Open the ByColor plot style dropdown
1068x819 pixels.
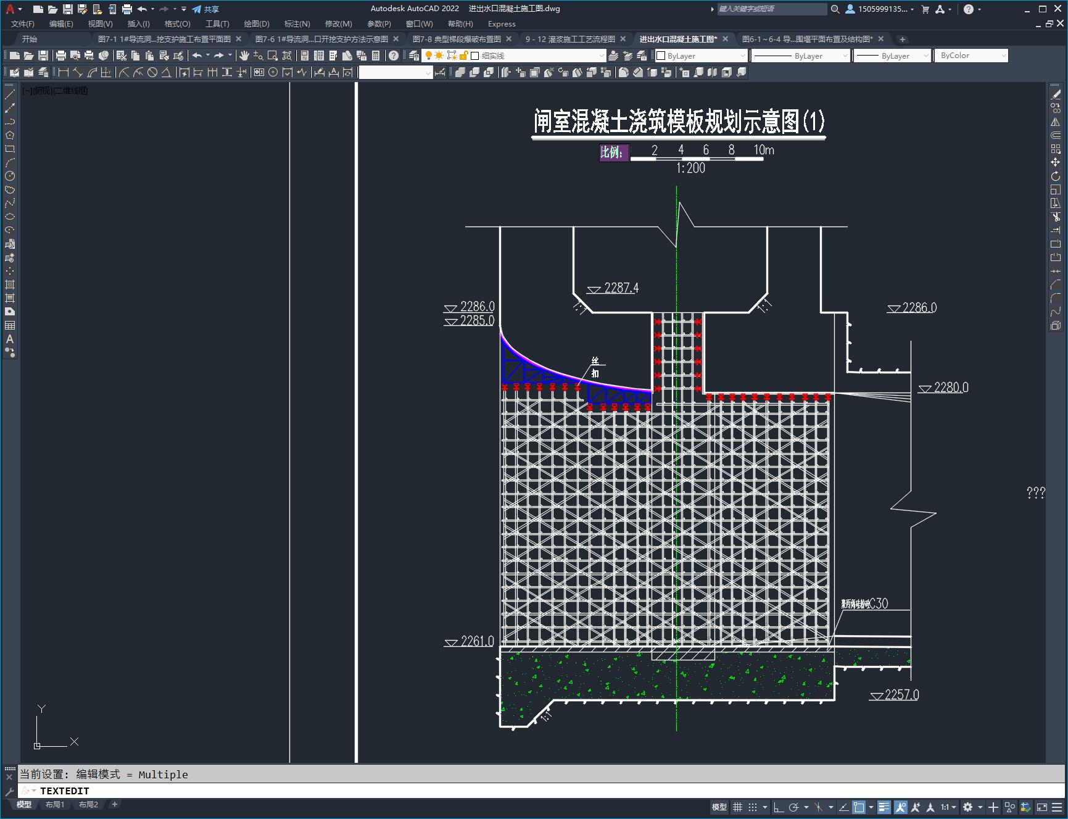[x=971, y=56]
